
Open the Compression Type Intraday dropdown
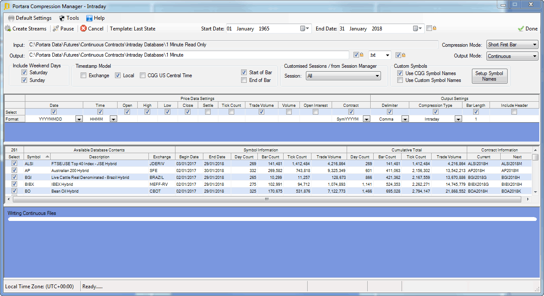pos(458,119)
